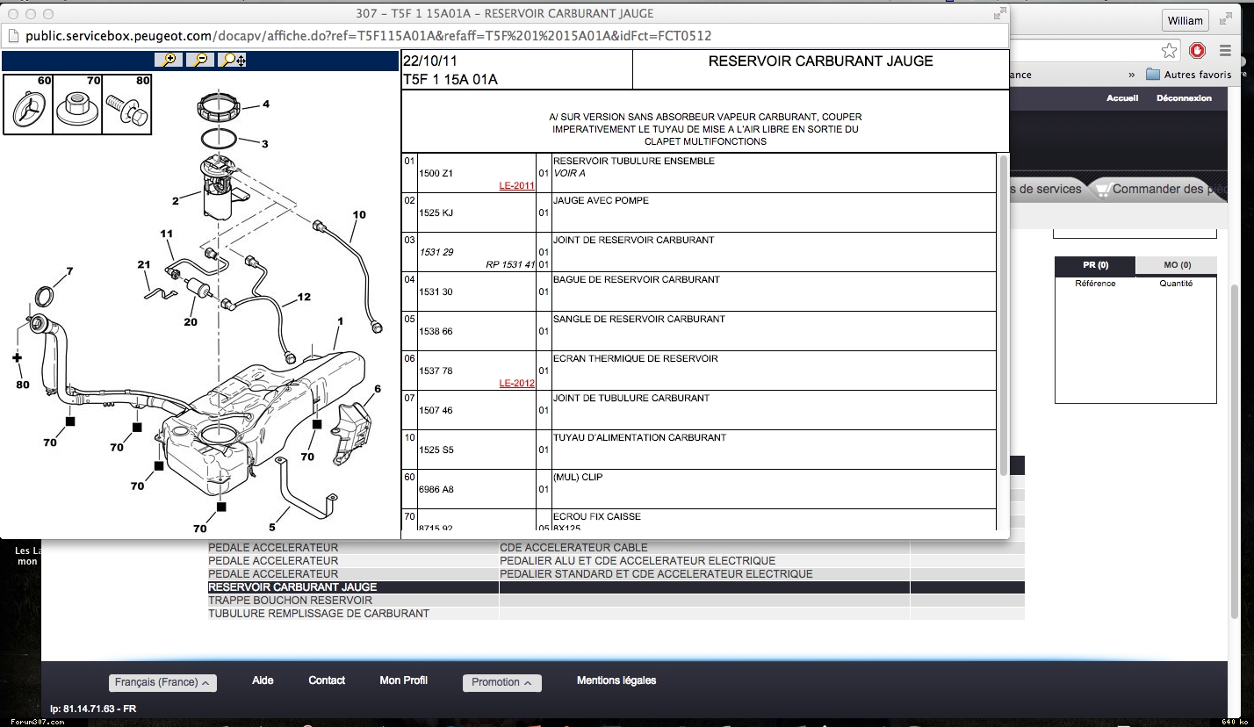
Task: Select the zoom and pan magnifier tool
Action: click(x=233, y=60)
